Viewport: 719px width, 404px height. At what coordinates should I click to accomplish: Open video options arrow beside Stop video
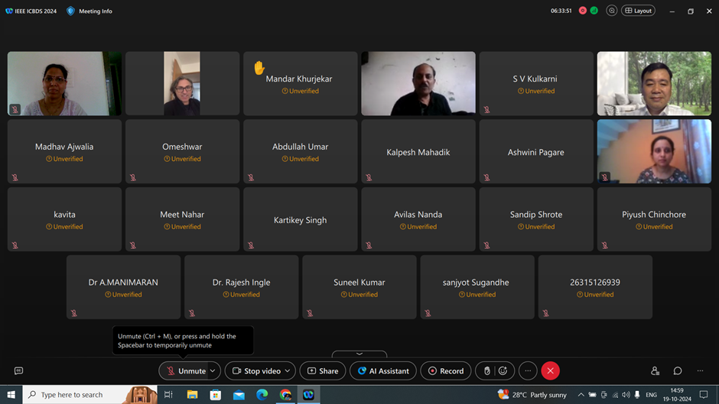tap(288, 371)
